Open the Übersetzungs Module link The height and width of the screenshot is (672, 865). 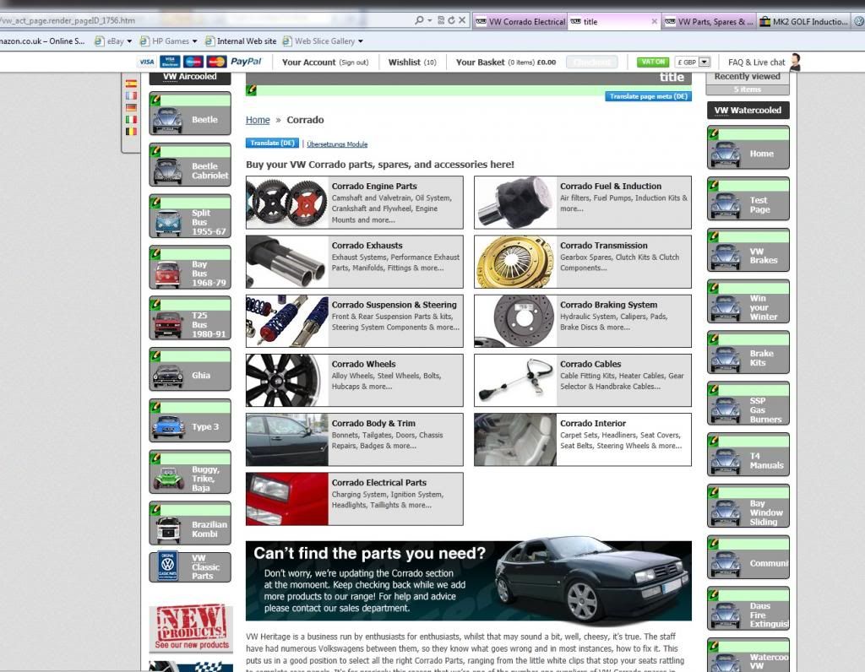coord(337,144)
